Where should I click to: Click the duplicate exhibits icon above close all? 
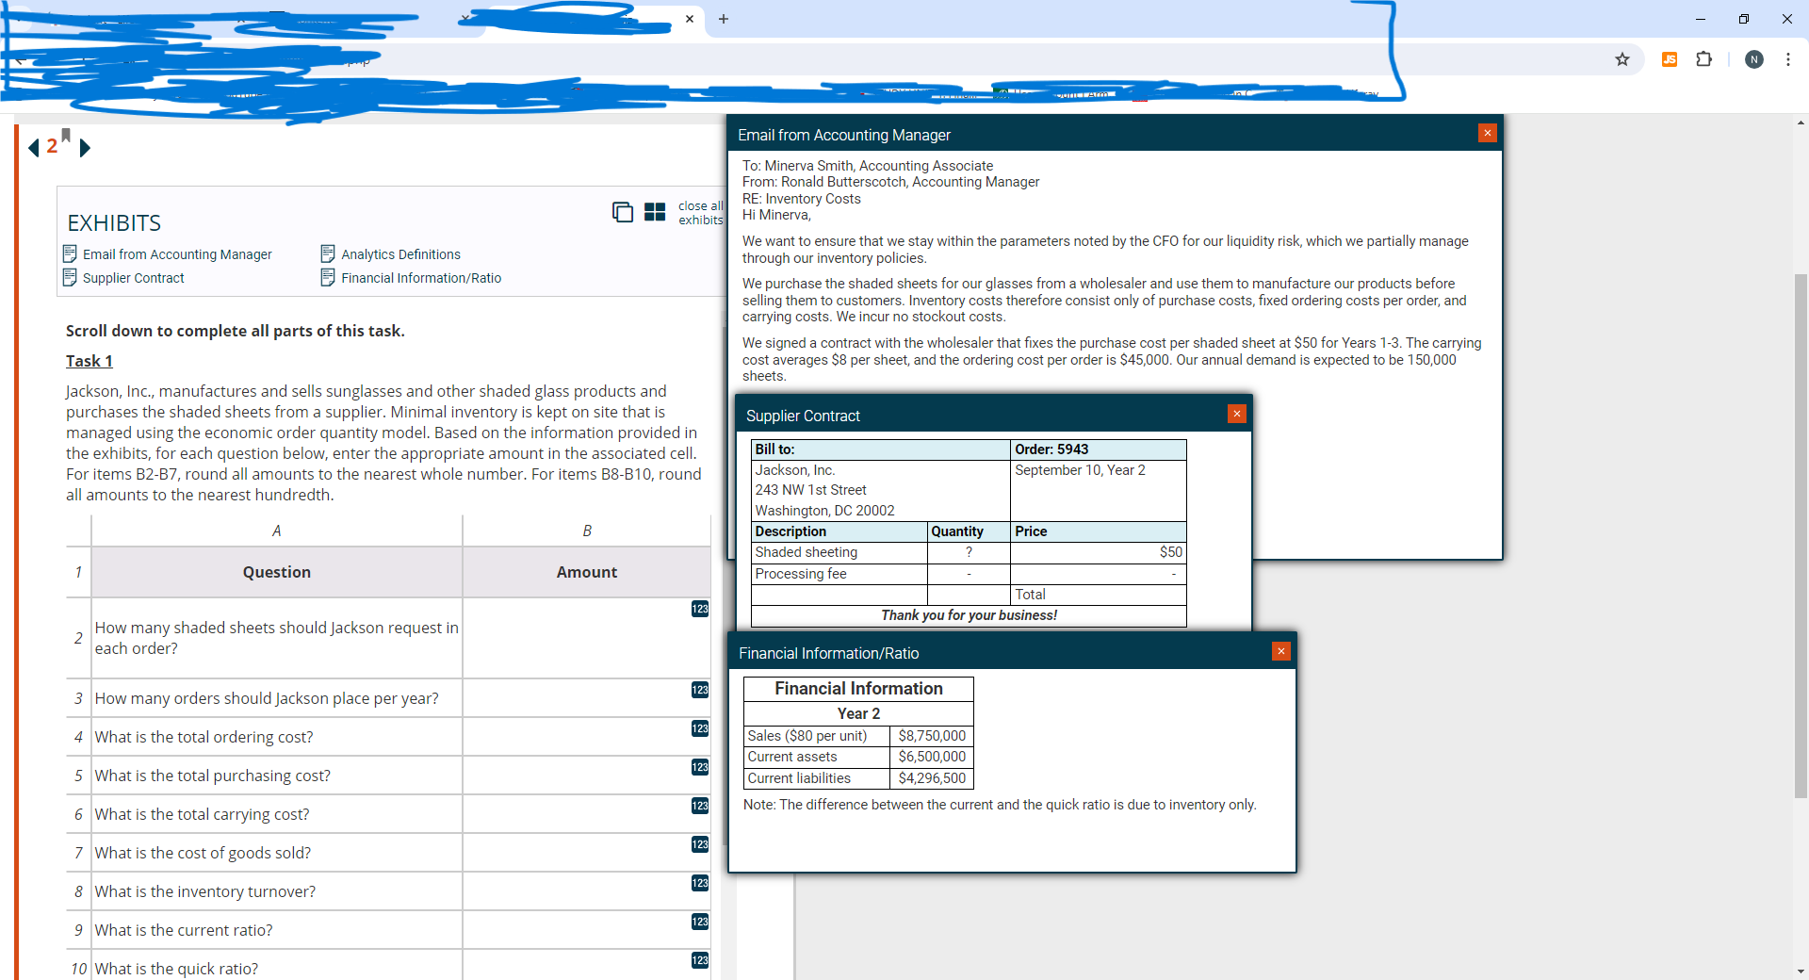coord(623,212)
